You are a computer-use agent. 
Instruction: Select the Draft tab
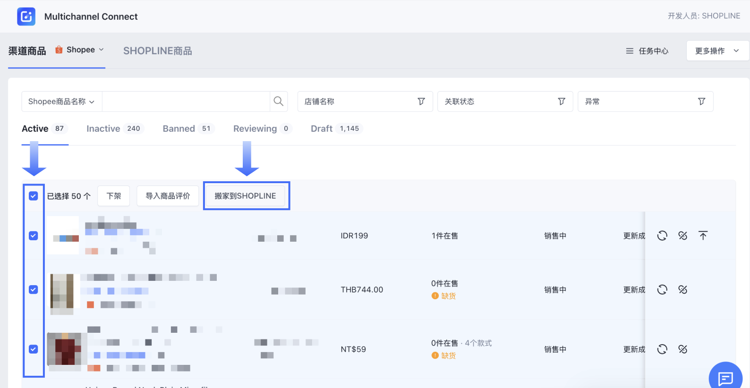click(336, 128)
